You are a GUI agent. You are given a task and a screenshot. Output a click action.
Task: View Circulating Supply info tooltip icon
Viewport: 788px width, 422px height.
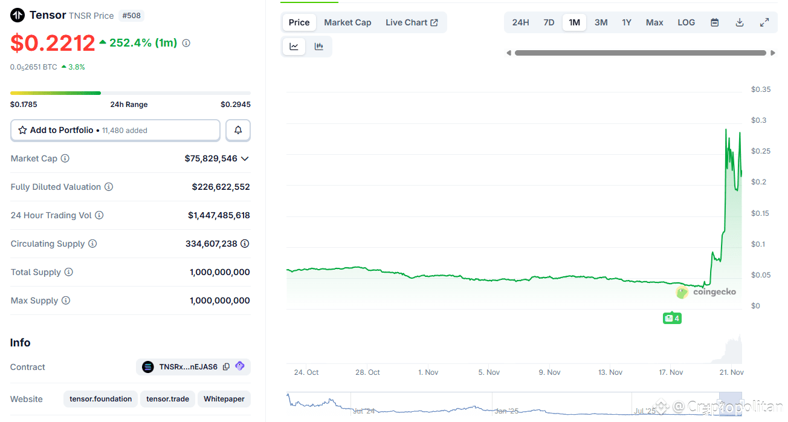[93, 244]
